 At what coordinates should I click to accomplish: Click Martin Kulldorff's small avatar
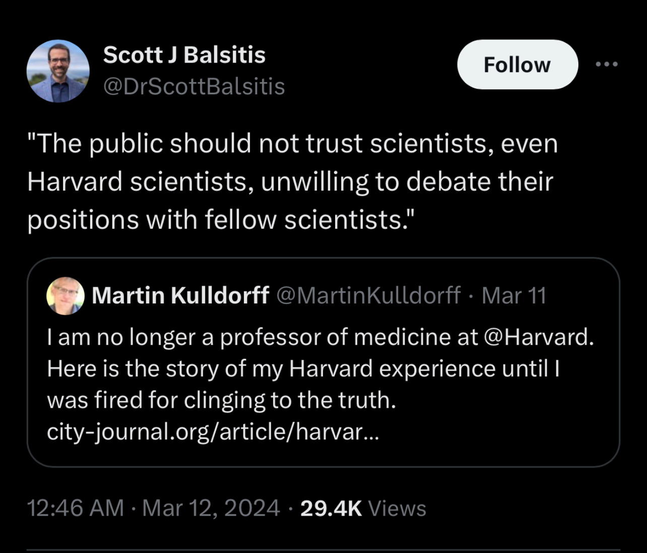(x=66, y=295)
